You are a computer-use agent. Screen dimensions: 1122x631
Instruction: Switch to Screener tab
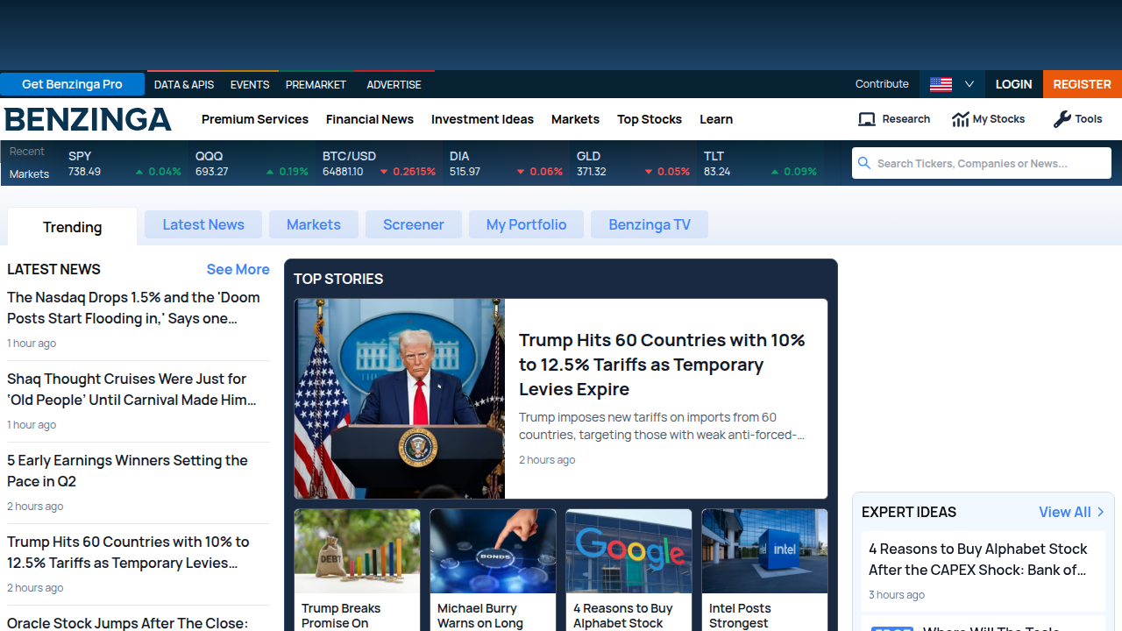(x=414, y=224)
